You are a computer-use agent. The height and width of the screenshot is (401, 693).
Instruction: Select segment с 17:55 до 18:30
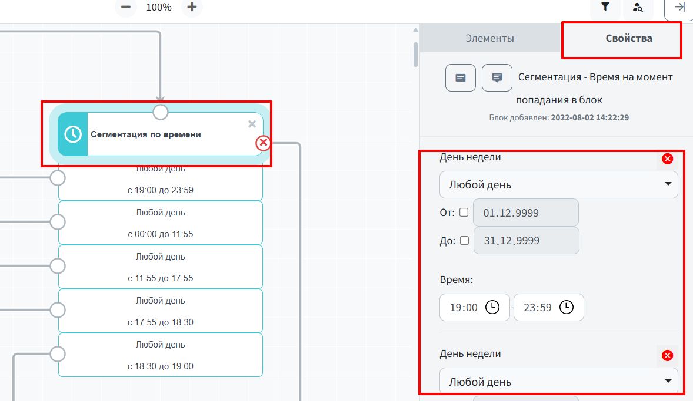click(161, 311)
